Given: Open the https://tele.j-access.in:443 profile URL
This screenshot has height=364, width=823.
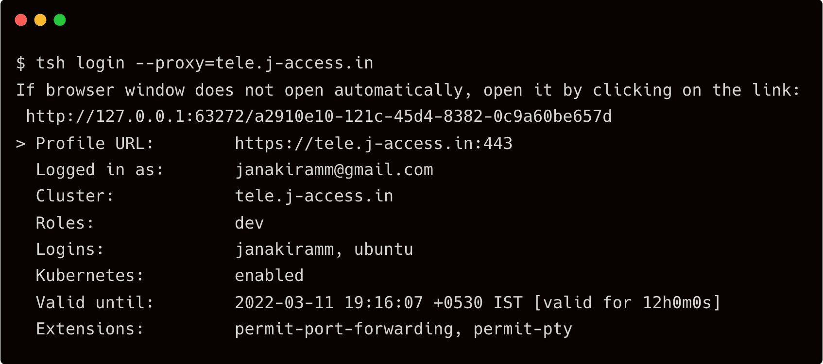Looking at the screenshot, I should point(373,144).
